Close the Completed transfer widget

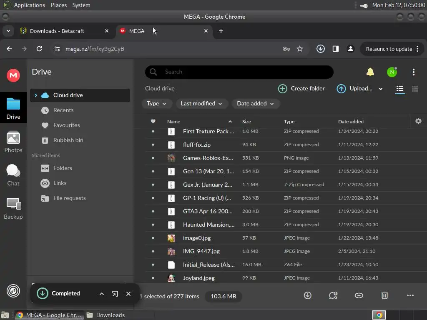click(128, 294)
